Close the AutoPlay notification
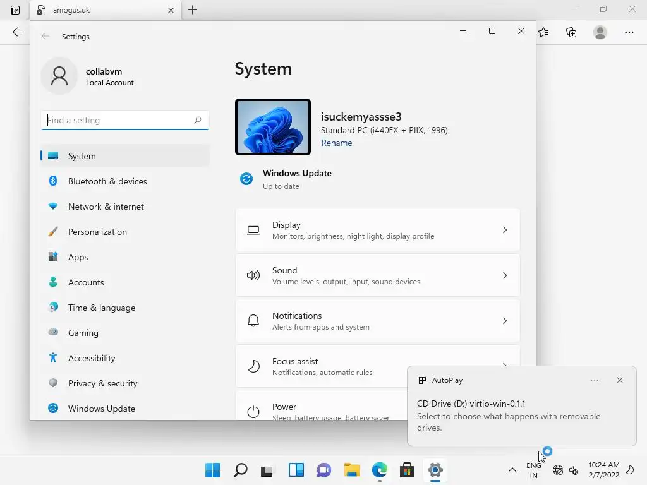The height and width of the screenshot is (485, 647). point(619,380)
